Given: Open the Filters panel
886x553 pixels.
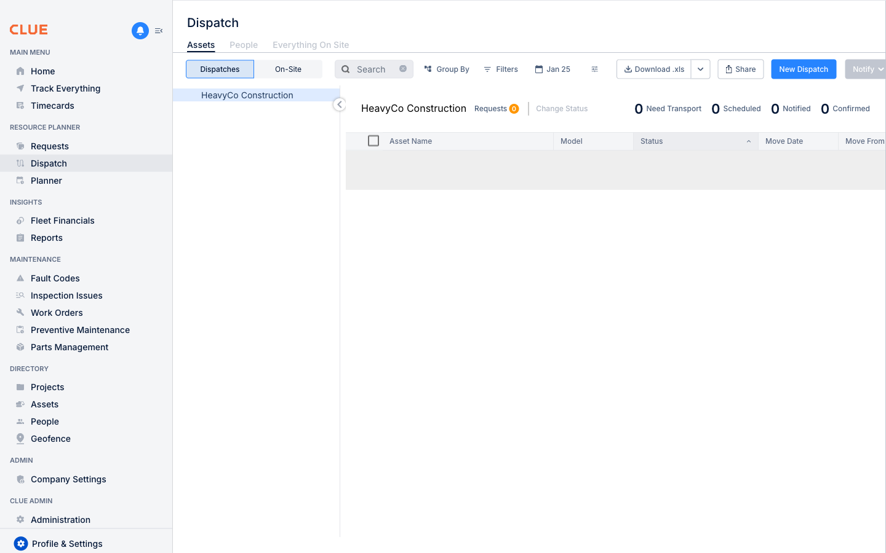Looking at the screenshot, I should pyautogui.click(x=501, y=69).
